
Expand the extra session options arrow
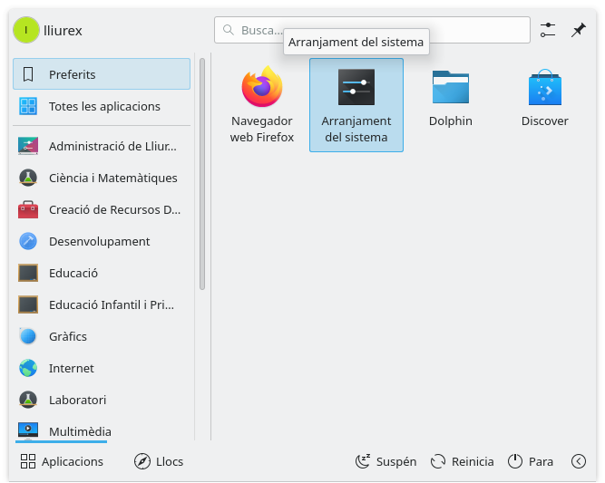pos(579,461)
